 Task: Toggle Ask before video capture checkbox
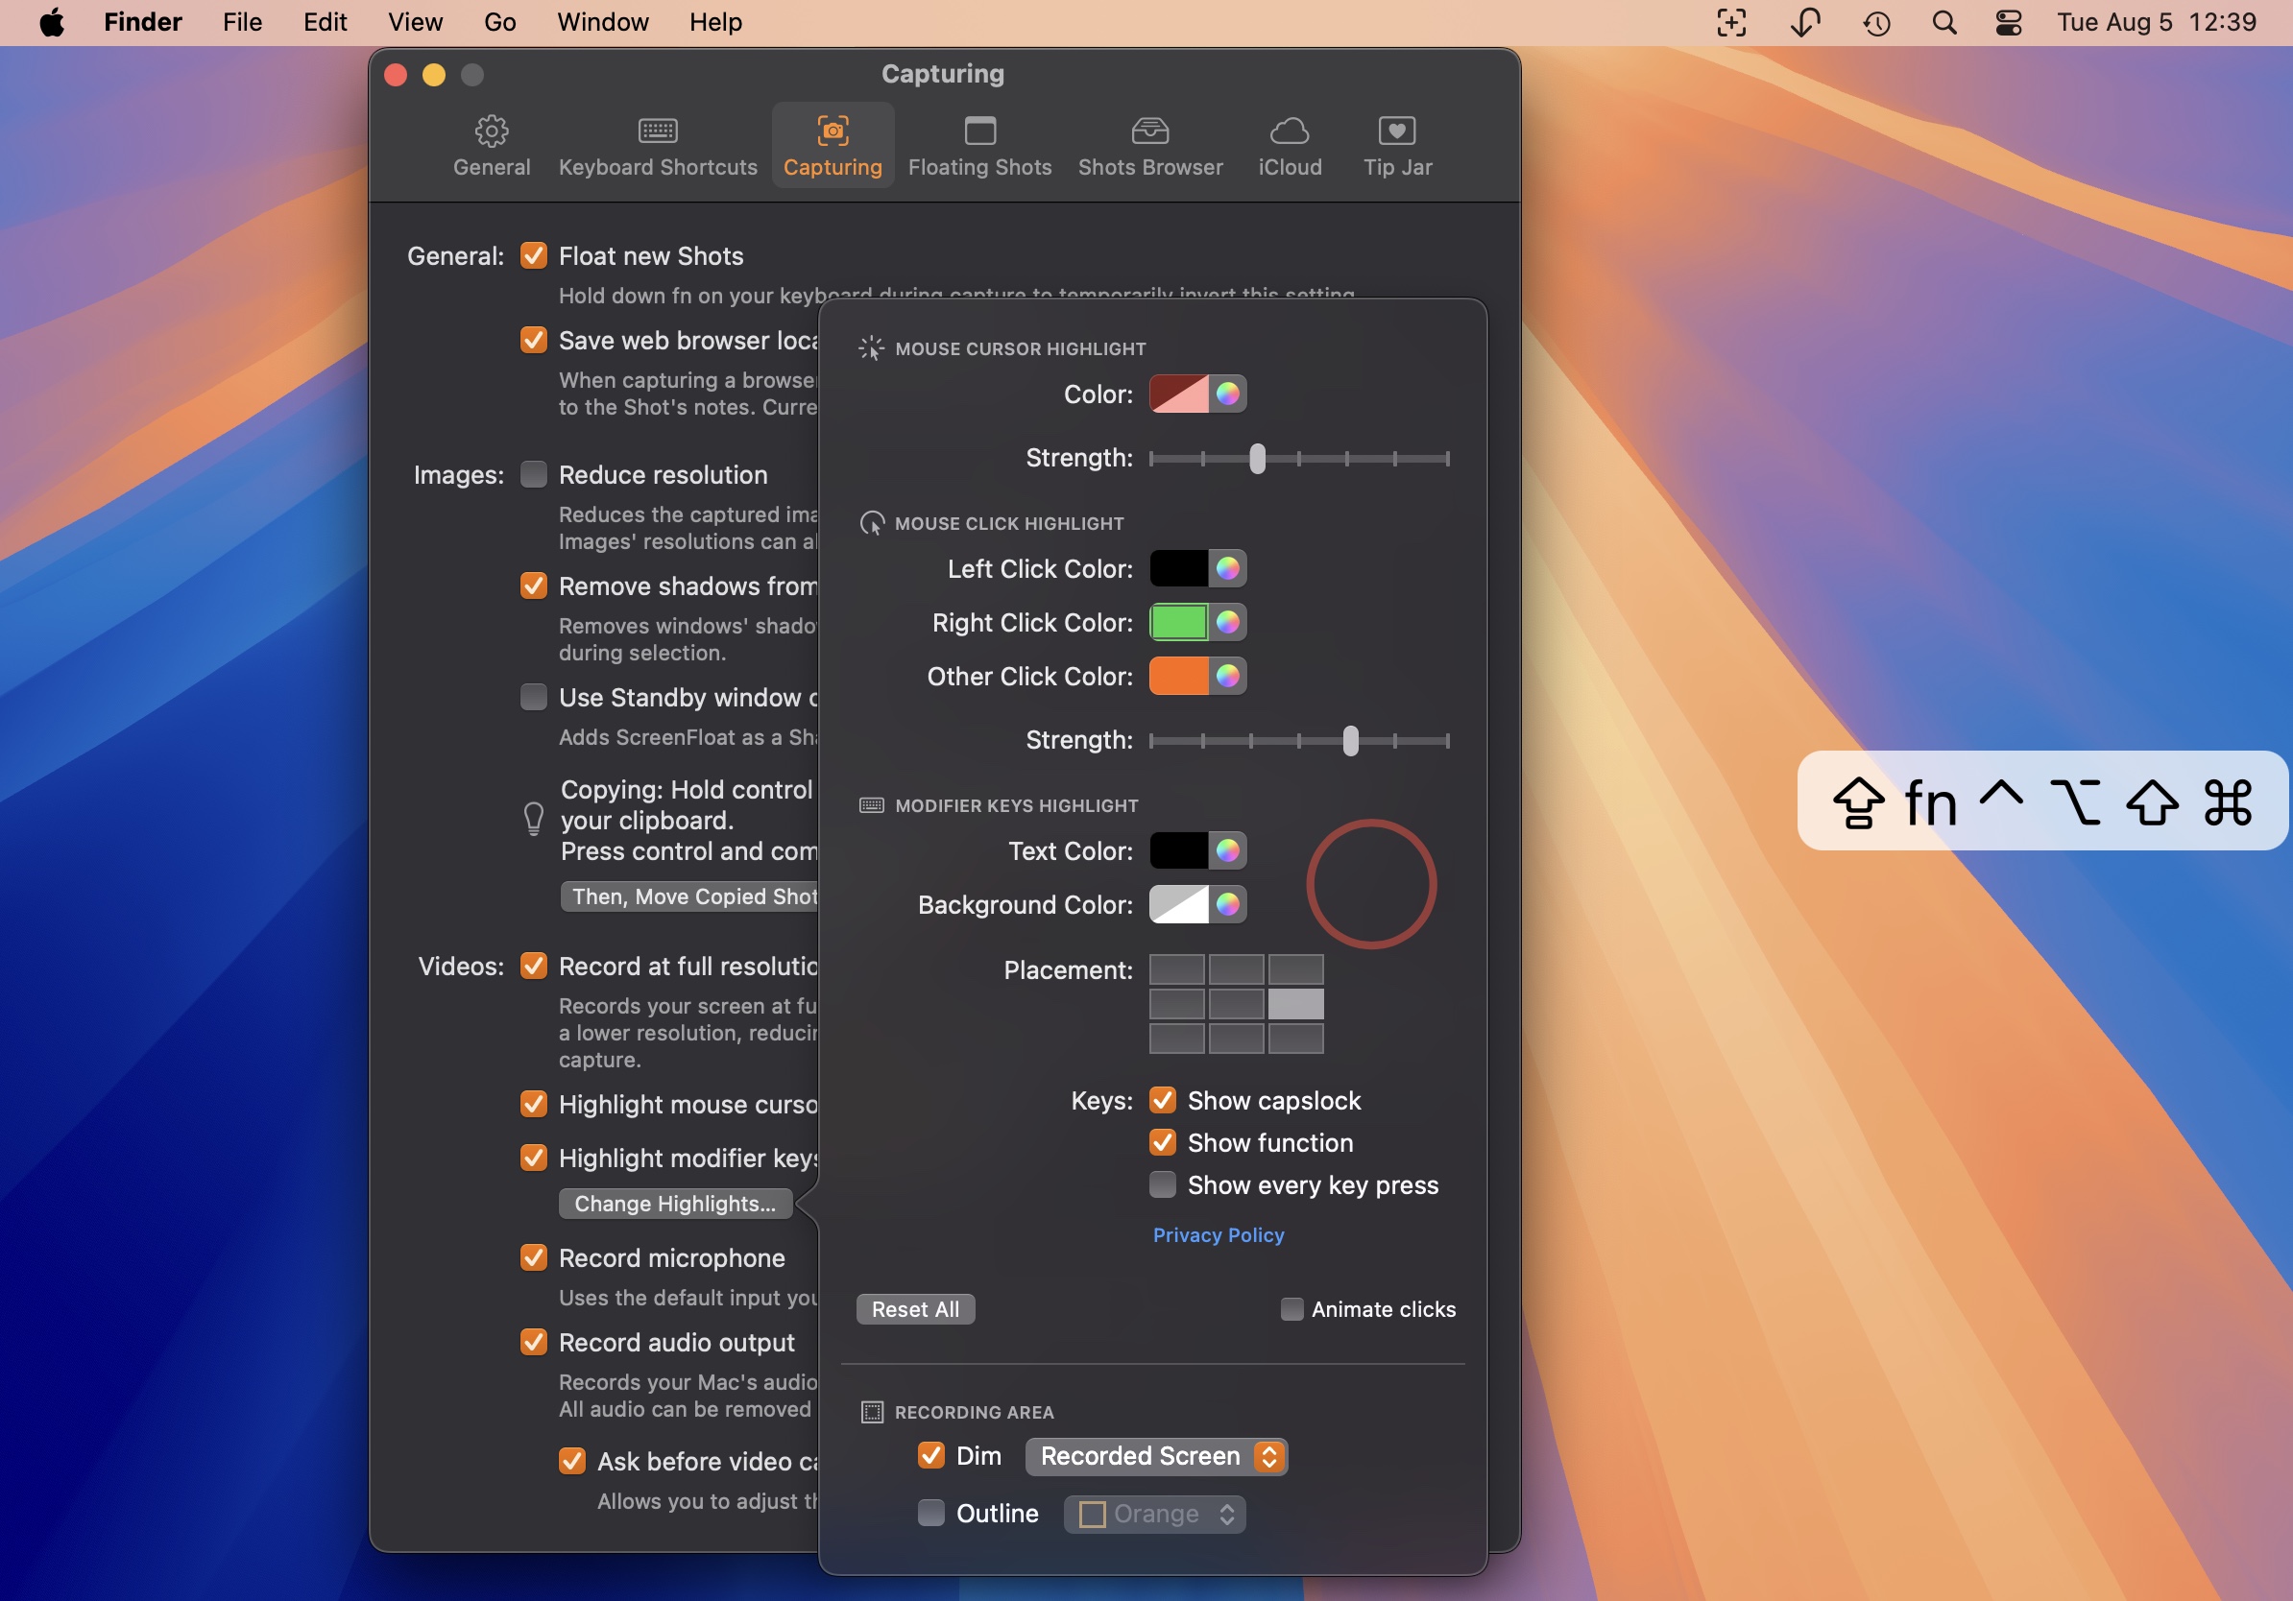571,1462
